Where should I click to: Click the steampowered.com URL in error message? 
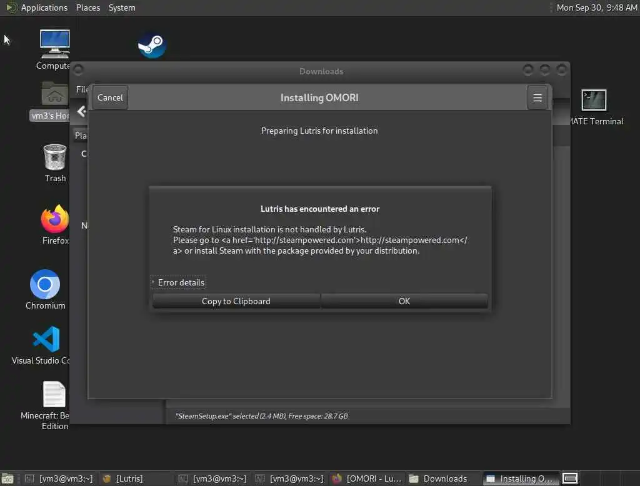pos(410,240)
